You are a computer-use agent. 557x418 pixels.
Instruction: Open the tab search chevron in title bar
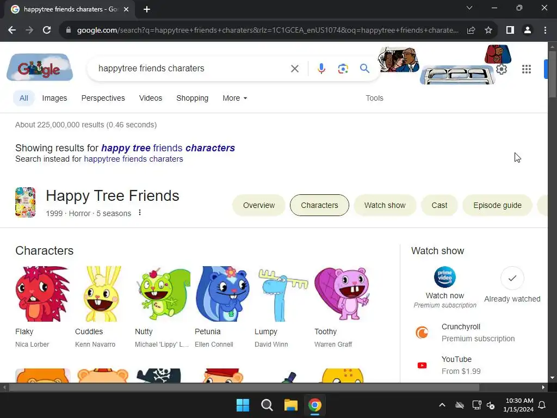469,8
